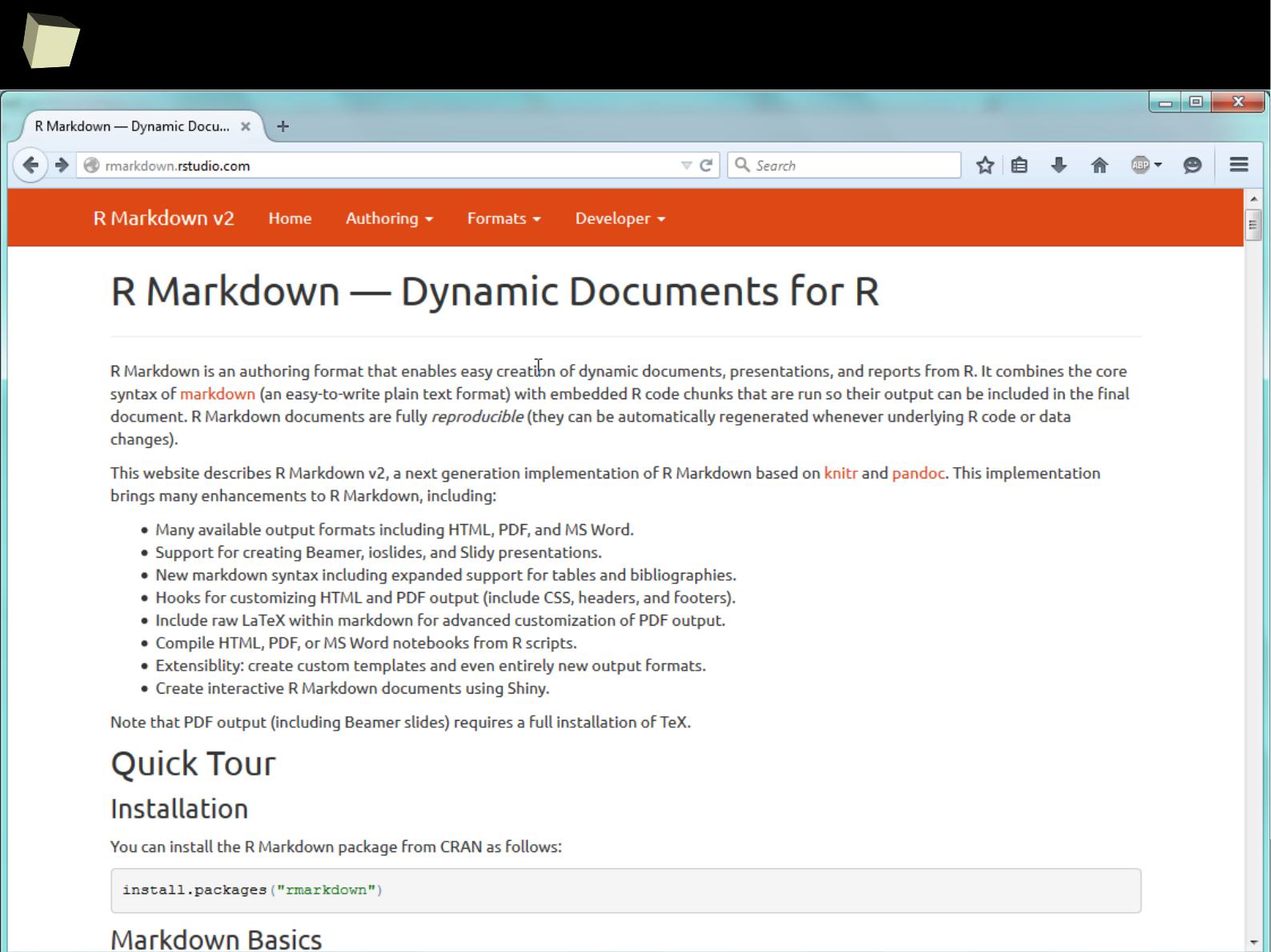The height and width of the screenshot is (952, 1271).
Task: Click the bullet 'Many available output formats'
Action: (395, 530)
